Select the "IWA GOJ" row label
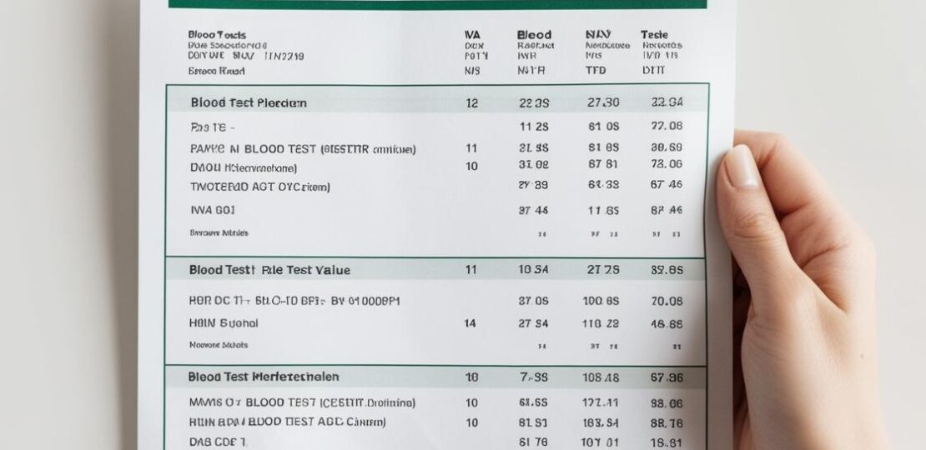The width and height of the screenshot is (926, 450). coord(213,209)
